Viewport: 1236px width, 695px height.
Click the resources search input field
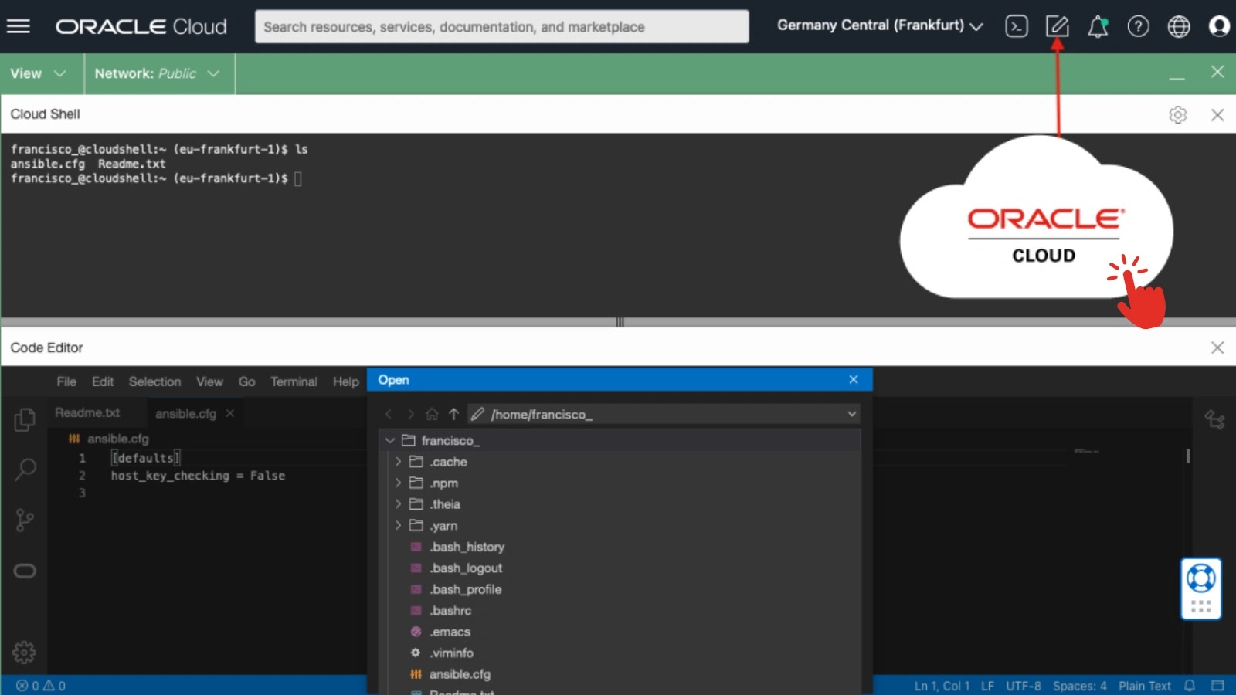click(x=502, y=26)
